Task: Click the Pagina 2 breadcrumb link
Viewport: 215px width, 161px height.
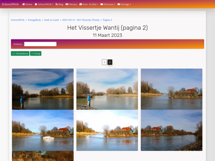Action: [107, 20]
